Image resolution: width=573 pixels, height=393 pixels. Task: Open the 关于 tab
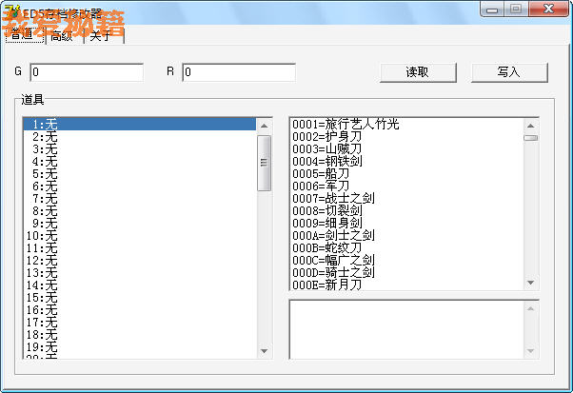(x=104, y=36)
